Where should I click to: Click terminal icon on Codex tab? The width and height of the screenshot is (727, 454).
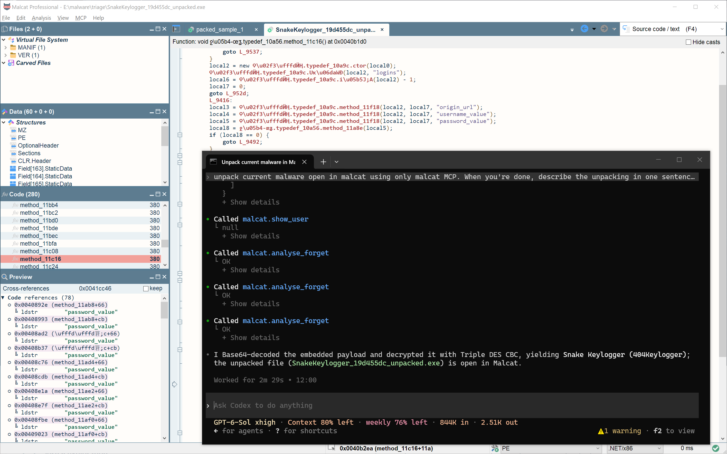213,162
